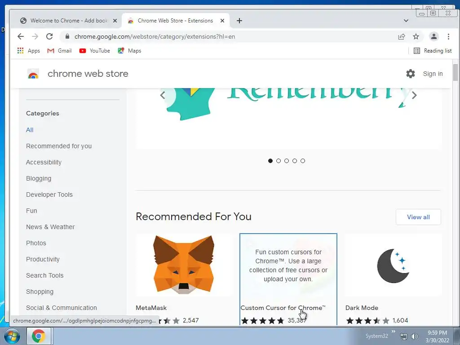Viewport: 460px width, 345px height.
Task: Open the Custom Cursor for Chrome card
Action: pyautogui.click(x=288, y=279)
